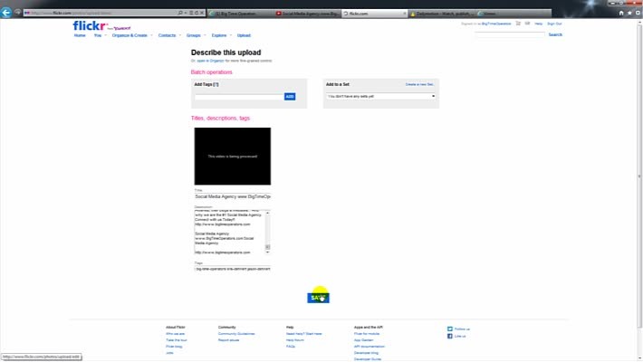This screenshot has height=362, width=643.
Task: Click description box scrollbar down arrow
Action: 268,252
